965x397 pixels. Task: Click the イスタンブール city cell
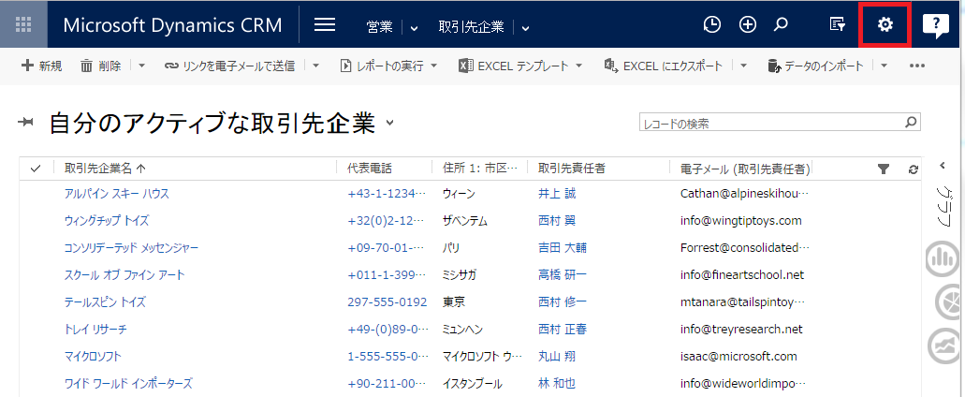472,384
